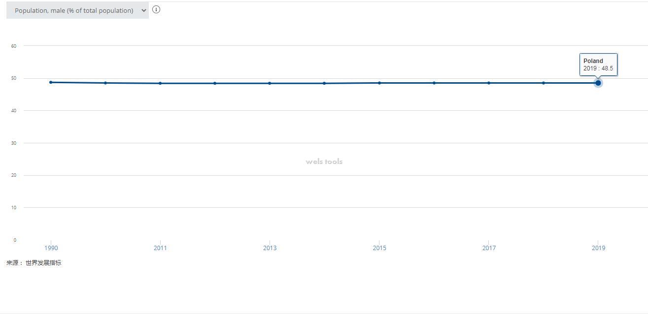Select the 1990 data point on line
This screenshot has width=648, height=324.
[x=51, y=82]
